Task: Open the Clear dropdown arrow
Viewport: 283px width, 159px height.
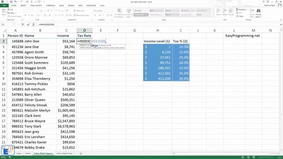Action: point(244,16)
